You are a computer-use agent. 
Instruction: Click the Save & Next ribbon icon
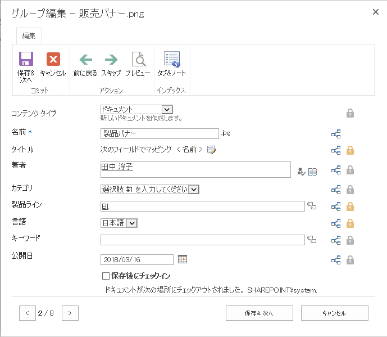26,60
